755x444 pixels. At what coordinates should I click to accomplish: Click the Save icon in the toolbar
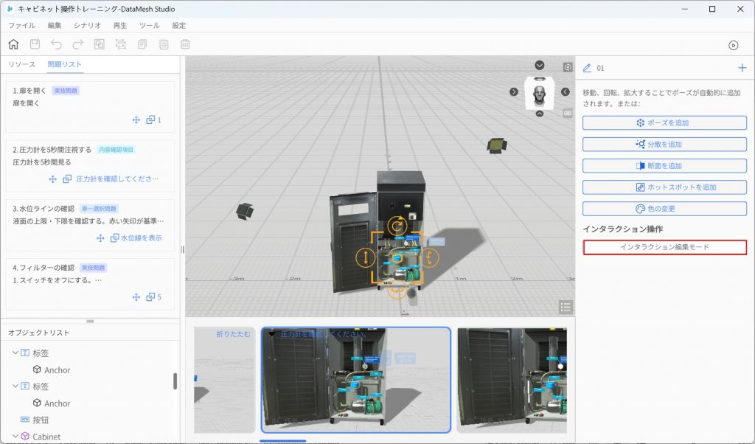pyautogui.click(x=35, y=44)
